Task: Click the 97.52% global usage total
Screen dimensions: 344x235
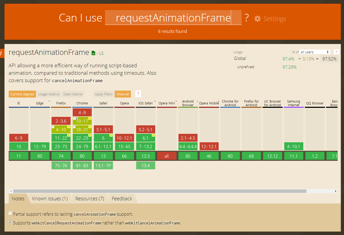Action: coord(329,59)
